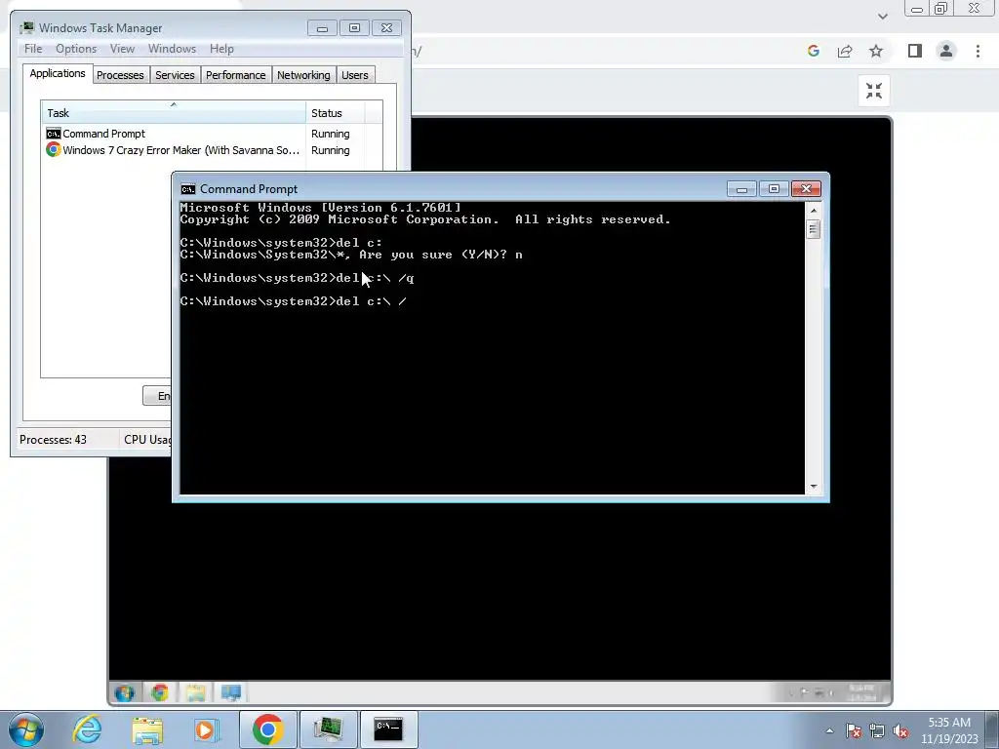The height and width of the screenshot is (749, 999).
Task: Select Windows 7 Crazy Error Maker task
Action: point(173,150)
